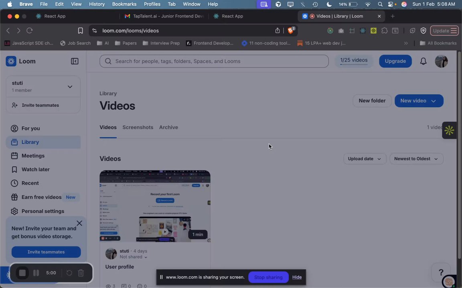Click the Brave Shields lion icon

click(x=291, y=30)
